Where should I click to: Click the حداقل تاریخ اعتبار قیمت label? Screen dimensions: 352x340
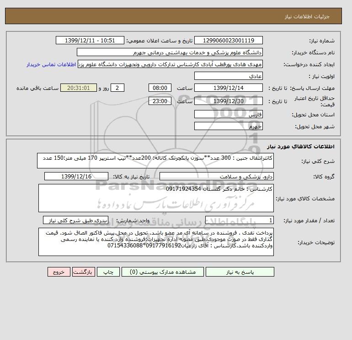click(315, 101)
